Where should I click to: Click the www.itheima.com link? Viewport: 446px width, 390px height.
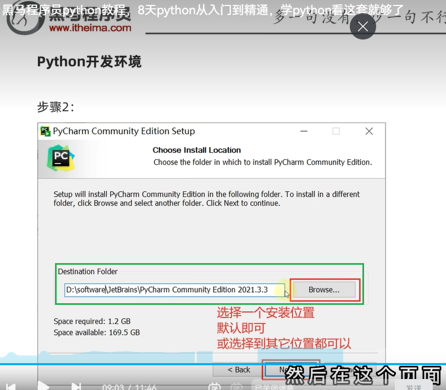[90, 28]
